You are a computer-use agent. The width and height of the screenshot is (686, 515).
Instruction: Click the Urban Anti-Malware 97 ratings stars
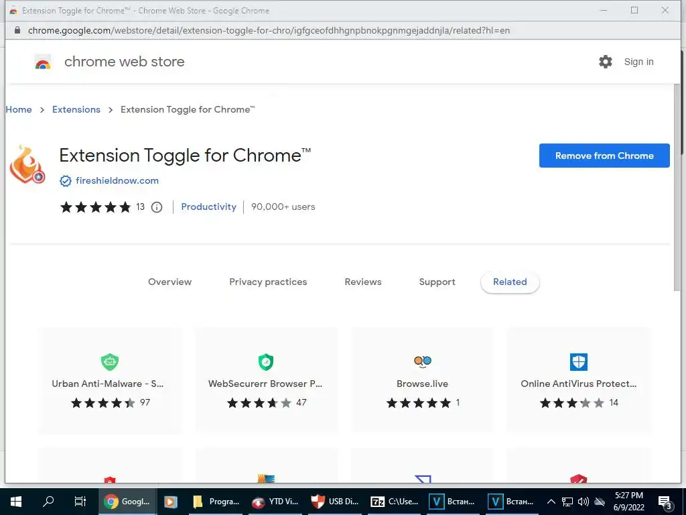pyautogui.click(x=102, y=403)
